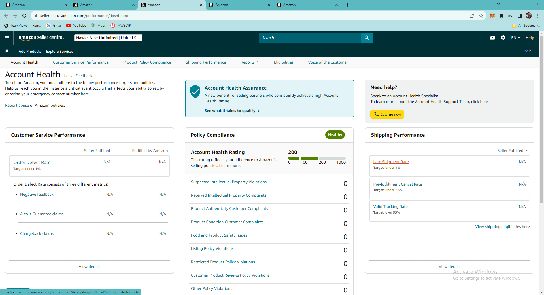Open the extensions puzzle icon
544x295 pixels.
tap(501, 16)
